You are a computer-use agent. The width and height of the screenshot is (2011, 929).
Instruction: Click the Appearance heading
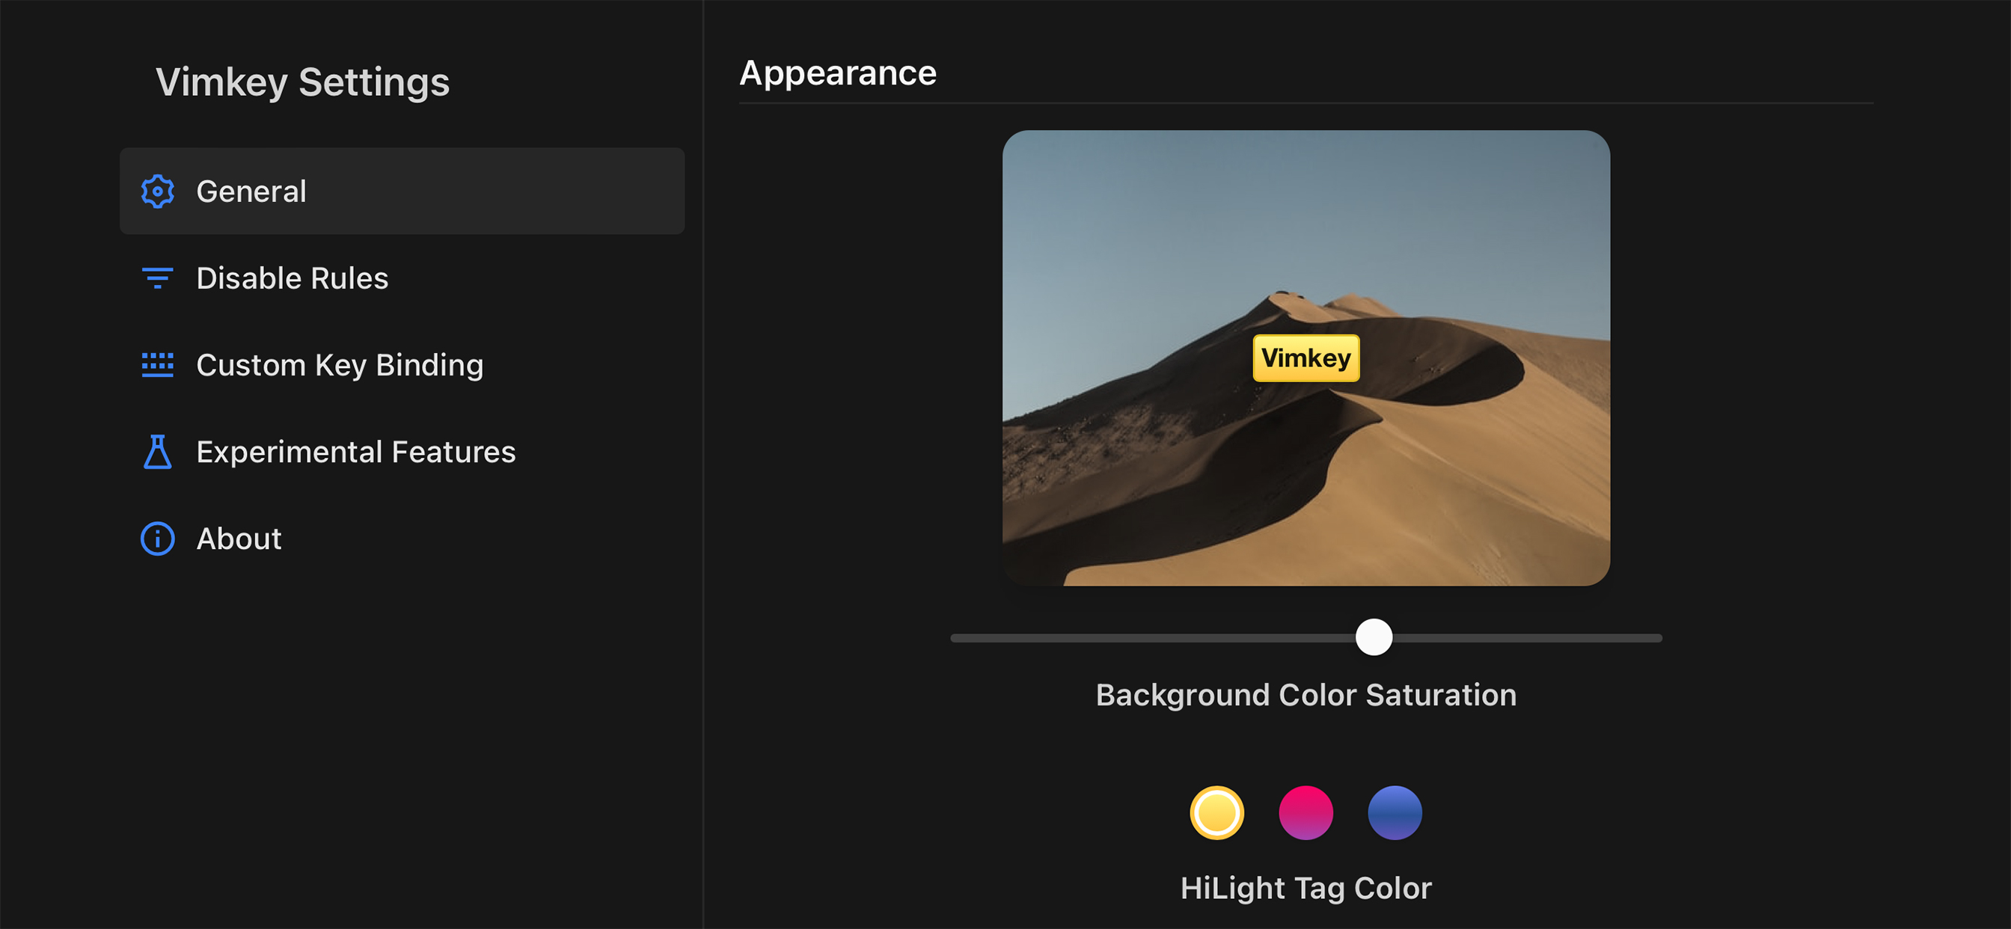(x=838, y=73)
